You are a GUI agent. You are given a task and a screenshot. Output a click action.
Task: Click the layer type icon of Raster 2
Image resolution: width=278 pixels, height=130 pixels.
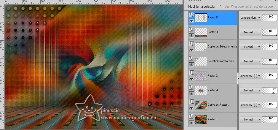191,73
